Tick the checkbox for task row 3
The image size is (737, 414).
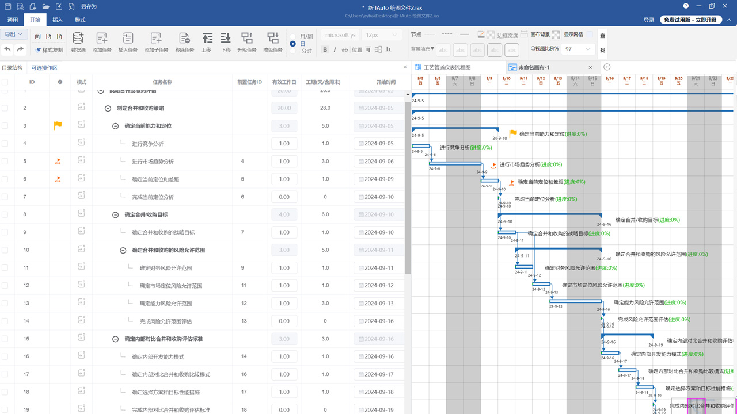(x=5, y=125)
